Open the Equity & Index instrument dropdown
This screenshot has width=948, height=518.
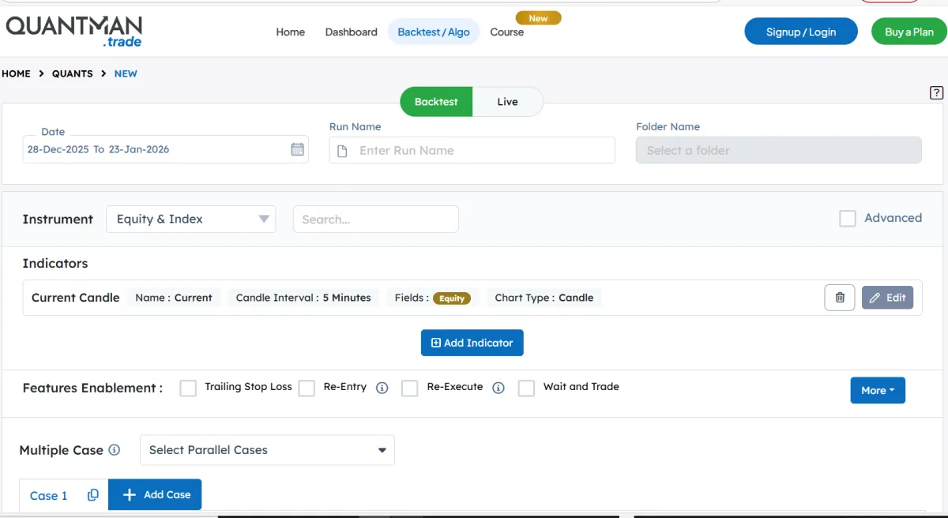(191, 219)
